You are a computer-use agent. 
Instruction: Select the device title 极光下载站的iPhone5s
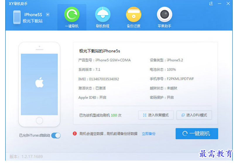point(100,51)
